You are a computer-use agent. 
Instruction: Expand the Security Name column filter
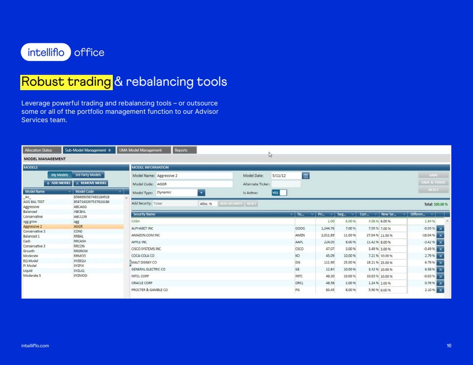tap(291, 214)
